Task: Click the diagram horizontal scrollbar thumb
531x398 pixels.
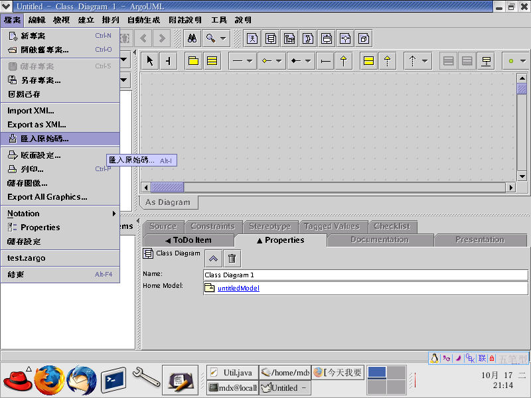Action: 167,187
